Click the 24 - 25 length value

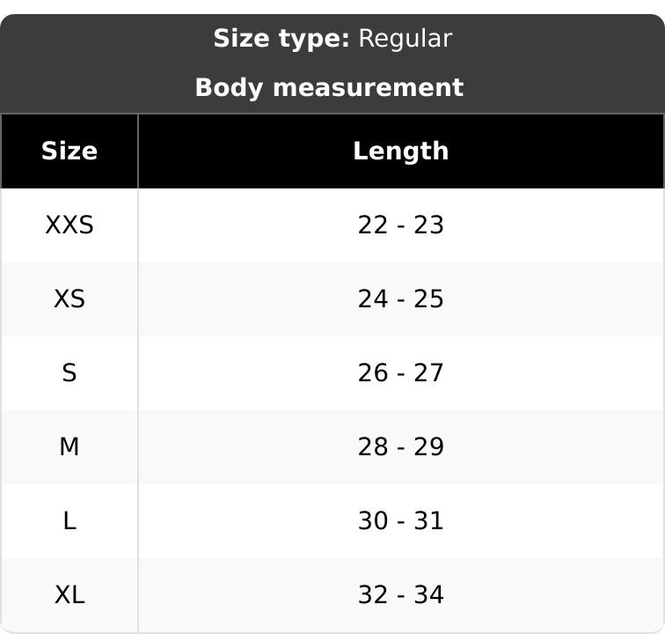pos(401,299)
